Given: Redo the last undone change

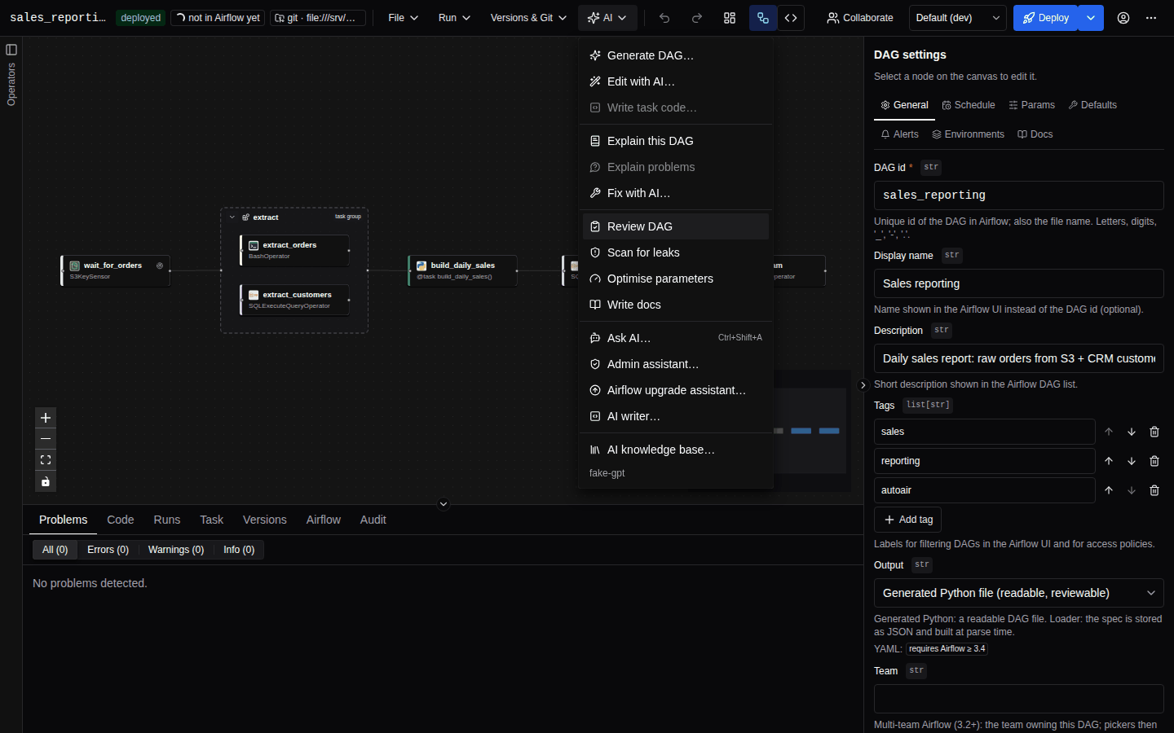Looking at the screenshot, I should pyautogui.click(x=697, y=18).
